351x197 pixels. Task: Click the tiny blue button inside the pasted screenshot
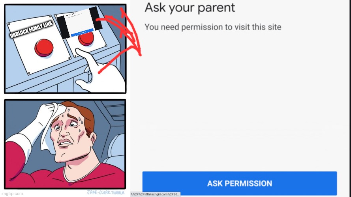tap(83, 33)
